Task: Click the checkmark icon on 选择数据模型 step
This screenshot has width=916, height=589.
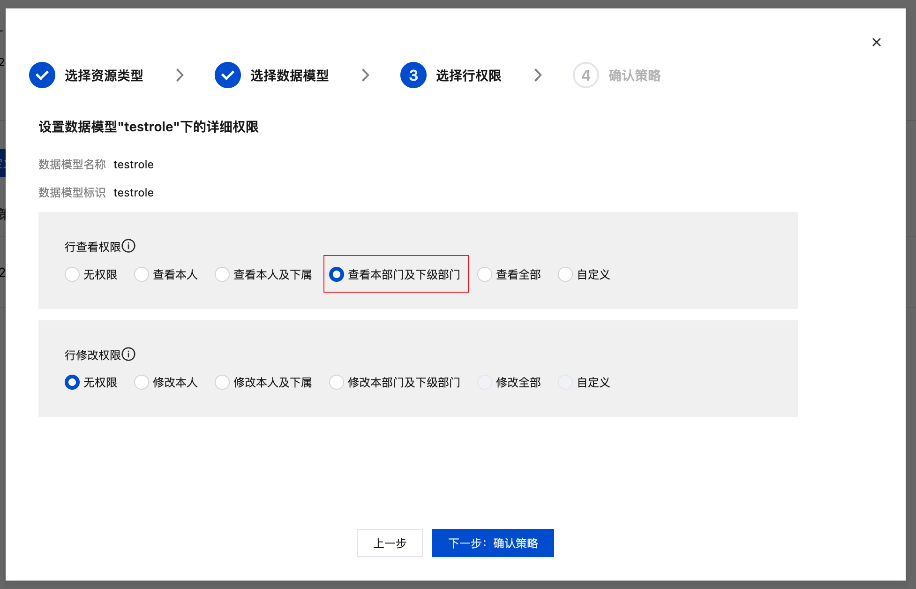Action: pos(228,75)
